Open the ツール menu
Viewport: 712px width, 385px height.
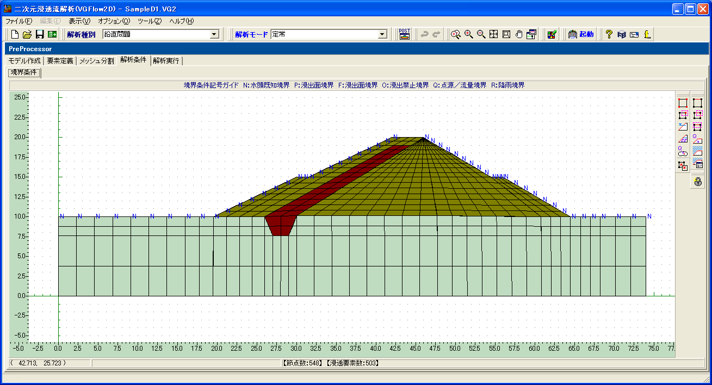pyautogui.click(x=150, y=21)
